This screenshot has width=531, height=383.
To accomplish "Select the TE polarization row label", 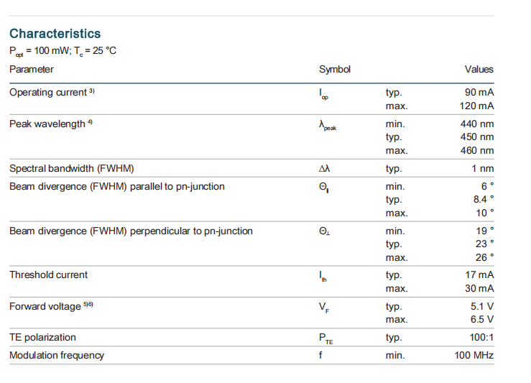I will [42, 338].
